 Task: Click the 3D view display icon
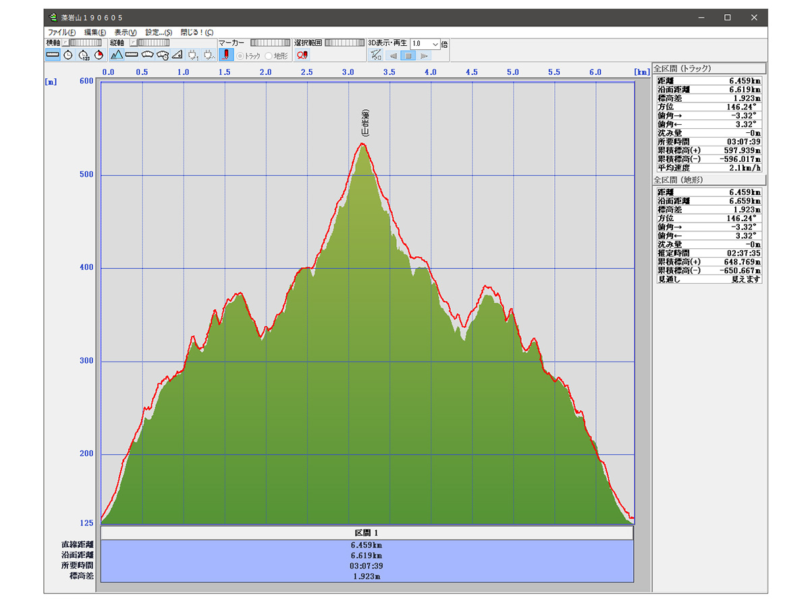point(376,55)
